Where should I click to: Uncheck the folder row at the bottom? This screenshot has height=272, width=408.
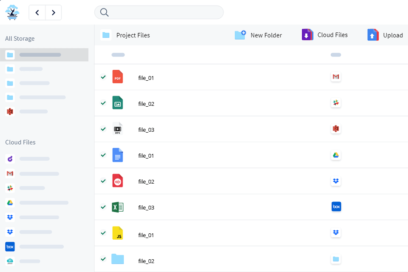[103, 259]
